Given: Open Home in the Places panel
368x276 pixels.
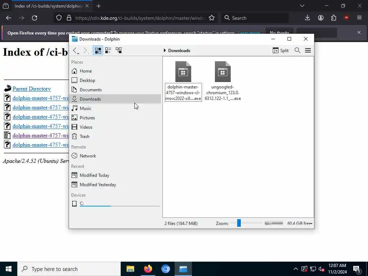Looking at the screenshot, I should click(x=115, y=71).
